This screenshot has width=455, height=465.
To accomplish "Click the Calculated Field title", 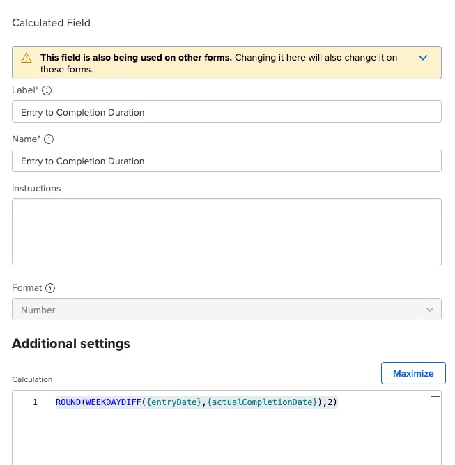I will coord(51,23).
